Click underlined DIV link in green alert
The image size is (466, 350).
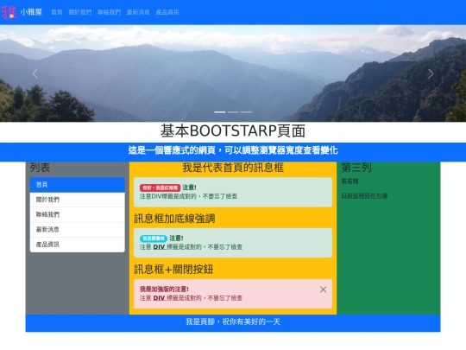(x=159, y=247)
